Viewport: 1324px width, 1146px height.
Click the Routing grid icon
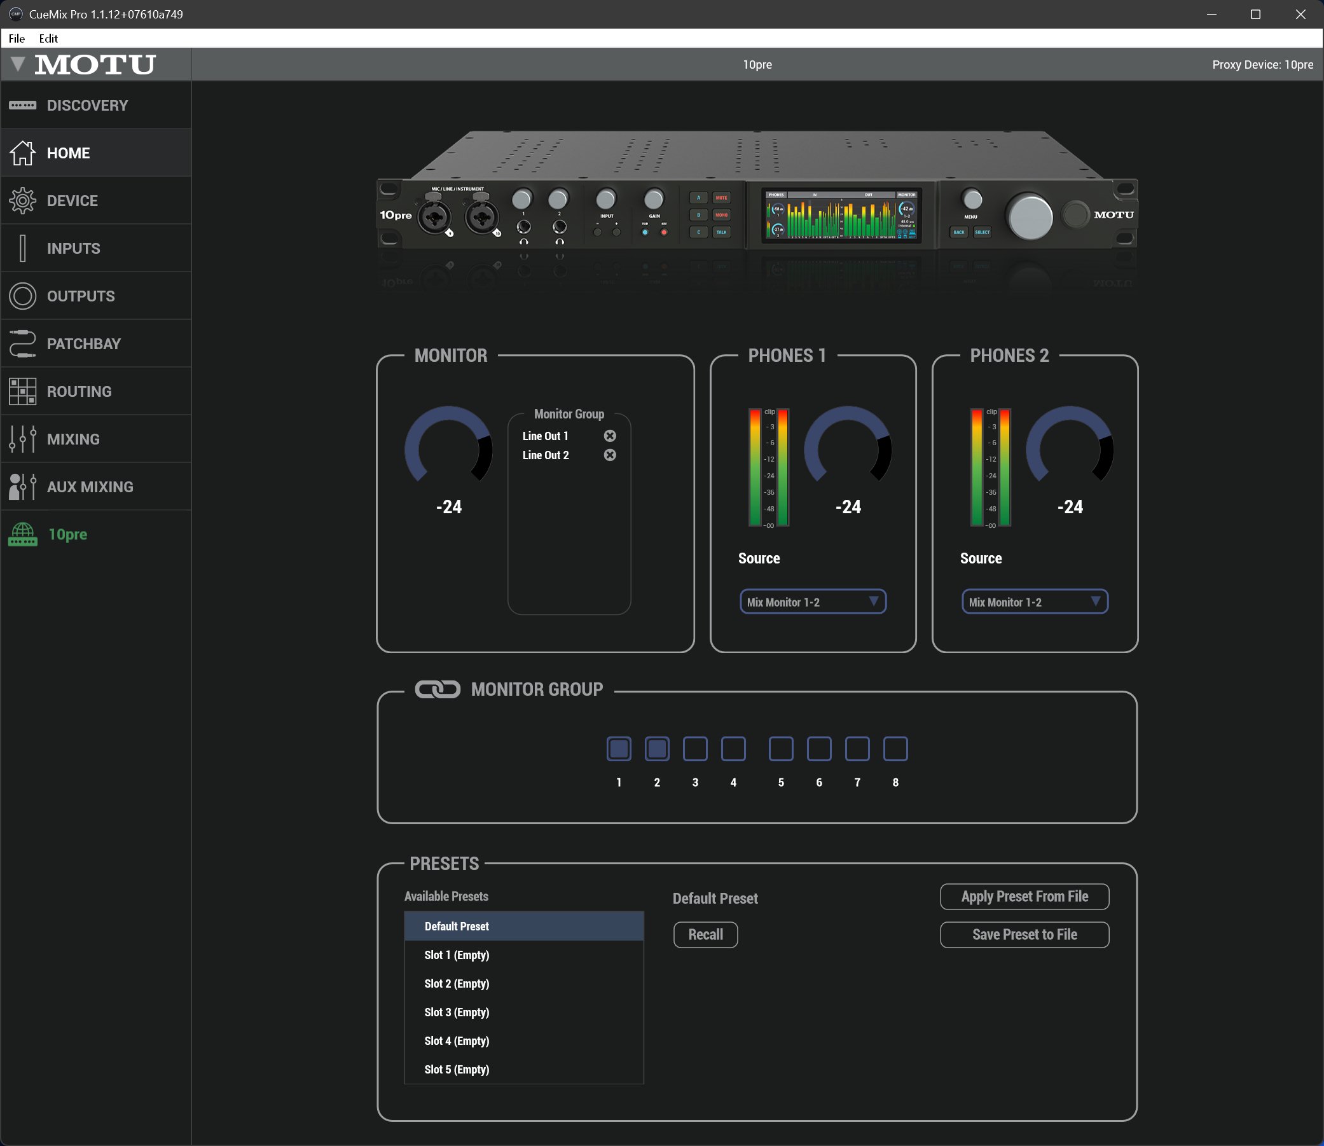click(22, 391)
